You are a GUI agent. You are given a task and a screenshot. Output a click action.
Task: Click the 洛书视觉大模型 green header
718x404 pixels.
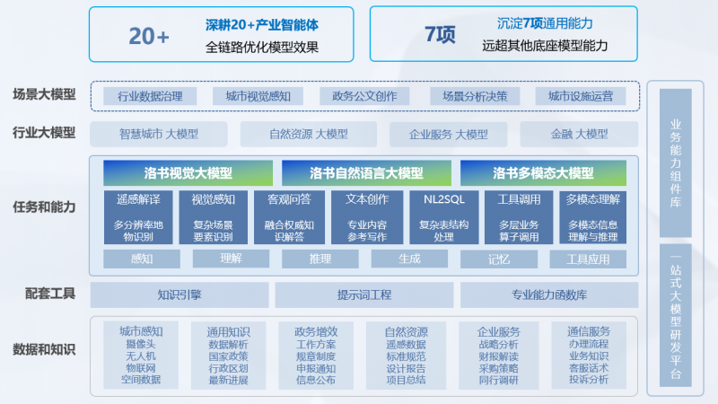(187, 173)
